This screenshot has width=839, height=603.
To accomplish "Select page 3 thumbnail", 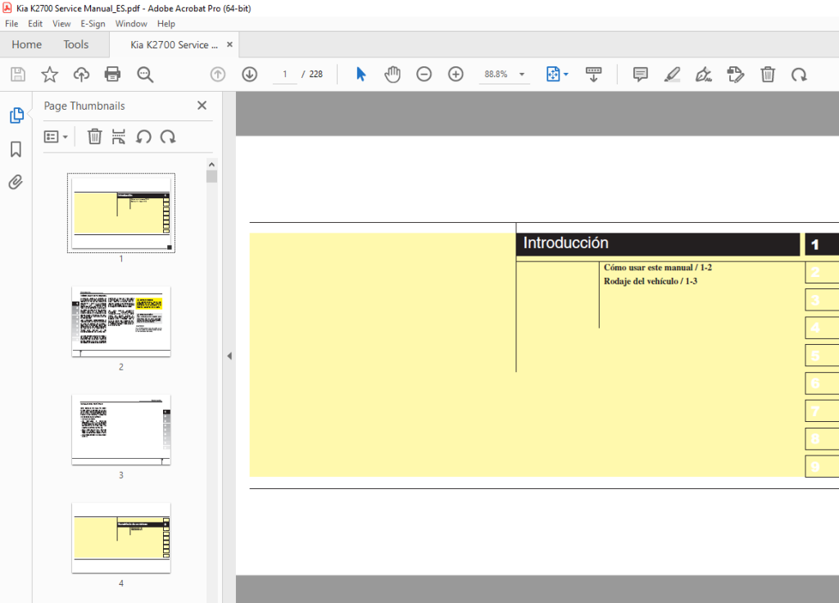I will point(121,430).
